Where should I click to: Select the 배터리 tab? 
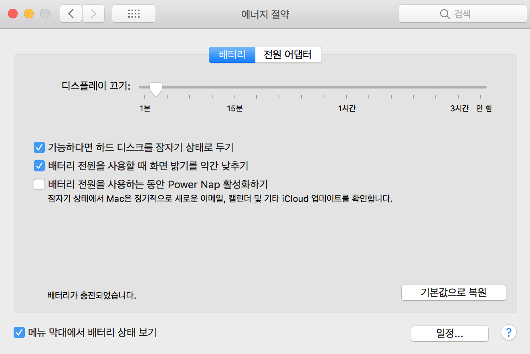point(232,55)
